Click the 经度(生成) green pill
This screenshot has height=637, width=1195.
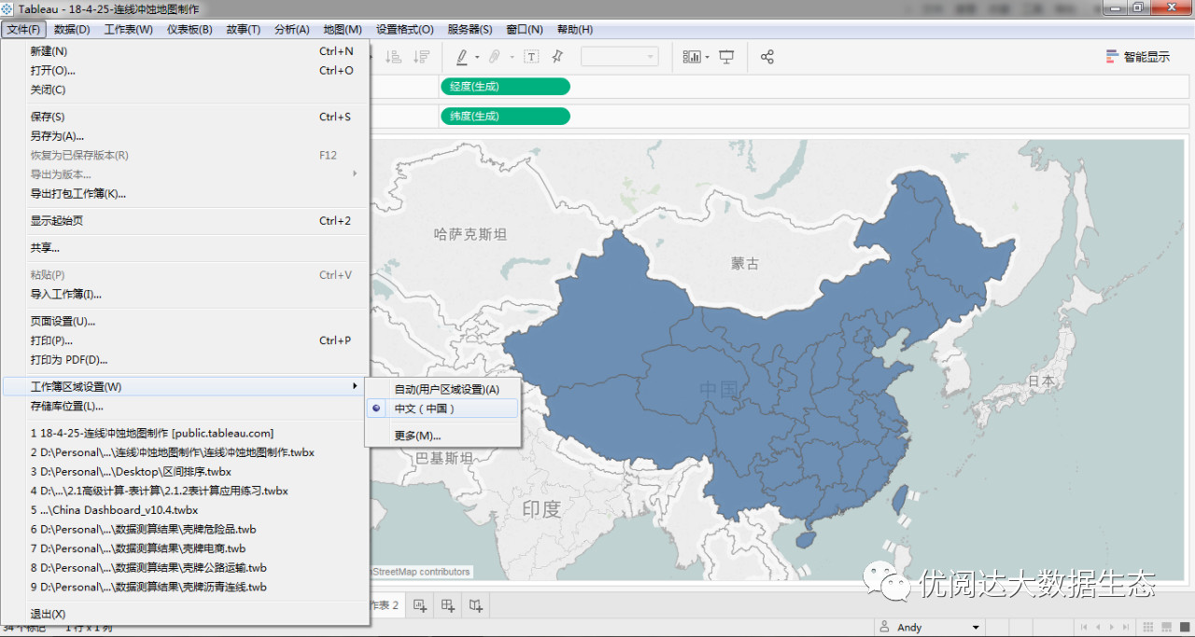504,86
